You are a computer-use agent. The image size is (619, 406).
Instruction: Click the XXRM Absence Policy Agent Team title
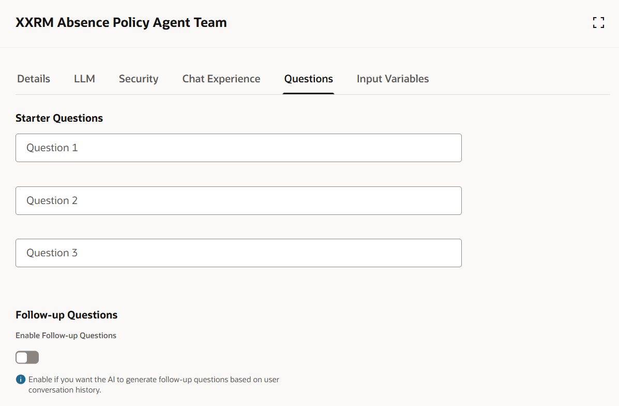pyautogui.click(x=121, y=23)
